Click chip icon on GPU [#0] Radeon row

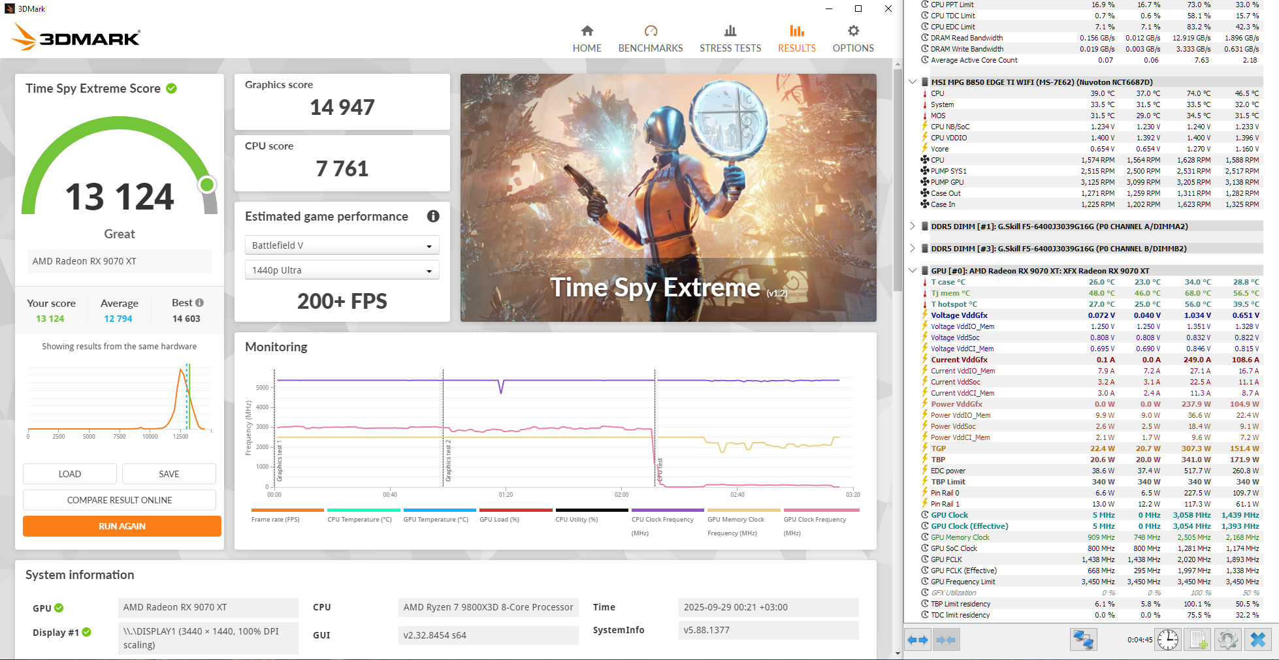(925, 271)
